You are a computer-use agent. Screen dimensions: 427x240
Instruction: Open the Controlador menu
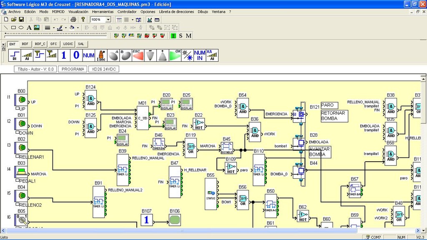point(127,12)
